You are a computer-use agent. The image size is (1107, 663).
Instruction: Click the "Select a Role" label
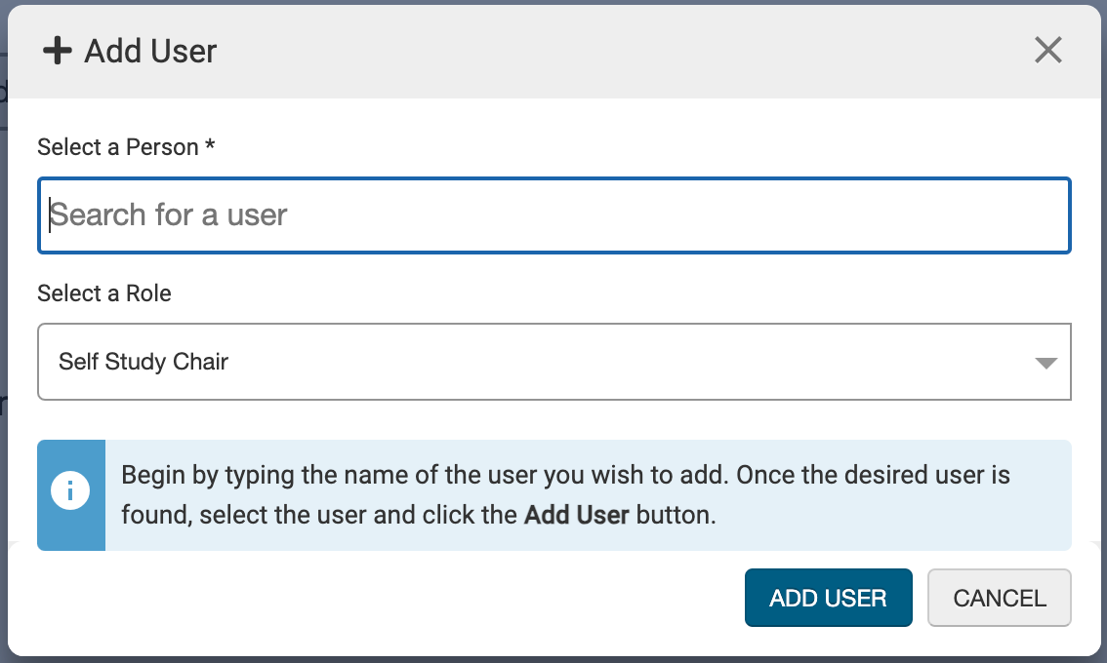pos(104,293)
